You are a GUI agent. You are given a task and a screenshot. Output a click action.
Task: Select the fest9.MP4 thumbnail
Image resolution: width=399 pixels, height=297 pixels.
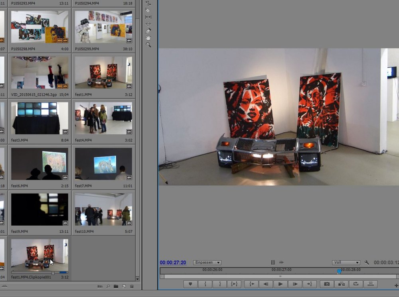click(x=40, y=210)
